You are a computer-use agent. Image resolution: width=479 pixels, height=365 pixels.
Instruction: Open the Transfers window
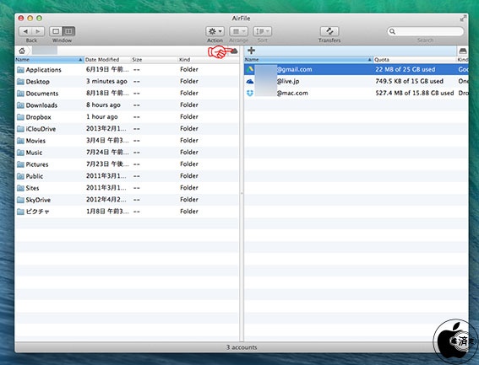[x=329, y=31]
